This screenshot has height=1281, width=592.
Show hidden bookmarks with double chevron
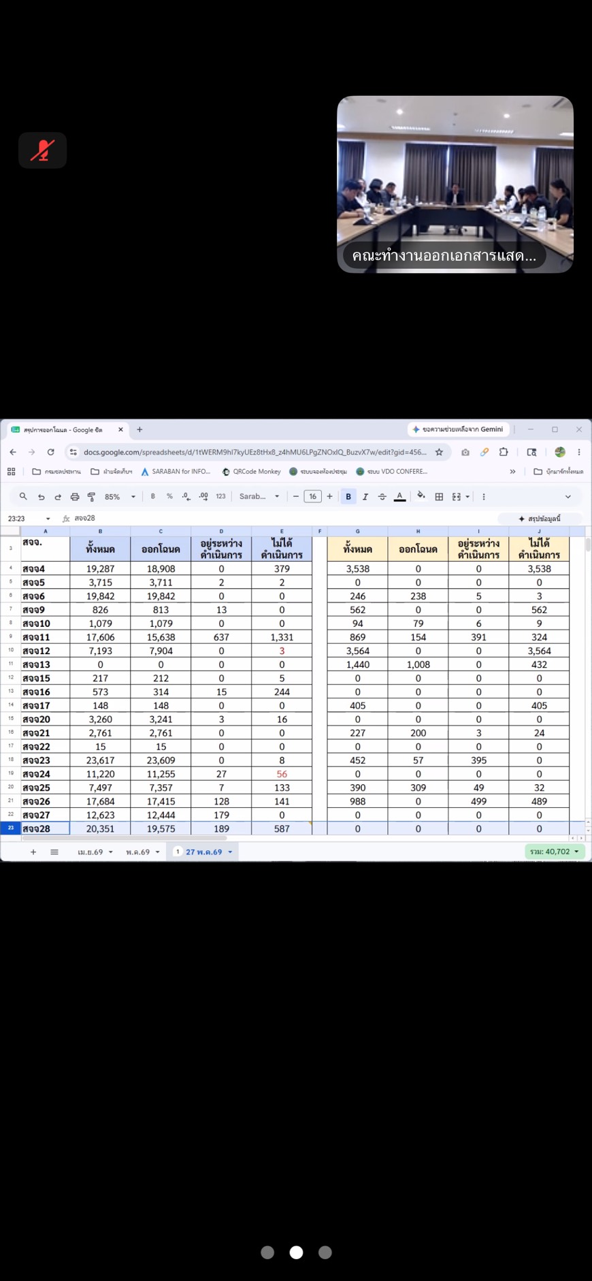pos(512,471)
